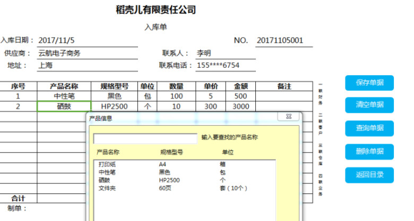Viewport: 414px width, 221px height.
Task: Click the HP2500 cell in table row 2
Action: point(114,107)
